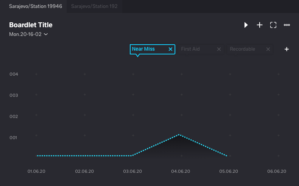Click the plus icon beside the play button
Image resolution: width=299 pixels, height=186 pixels.
(x=260, y=25)
